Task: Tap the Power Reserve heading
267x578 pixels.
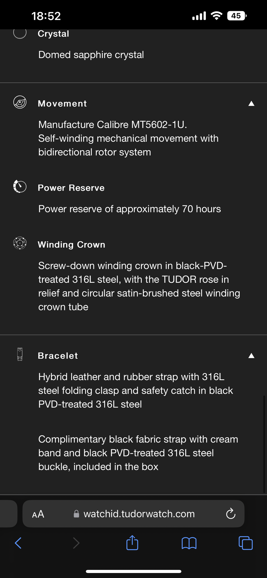Action: pos(71,188)
